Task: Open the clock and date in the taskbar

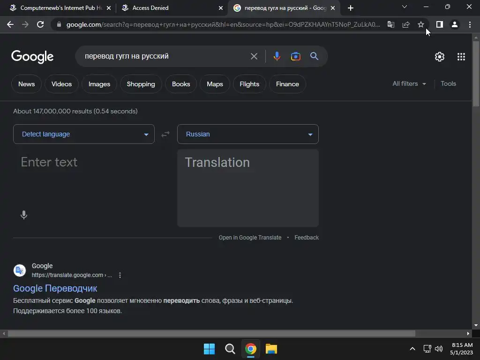Action: (462, 349)
